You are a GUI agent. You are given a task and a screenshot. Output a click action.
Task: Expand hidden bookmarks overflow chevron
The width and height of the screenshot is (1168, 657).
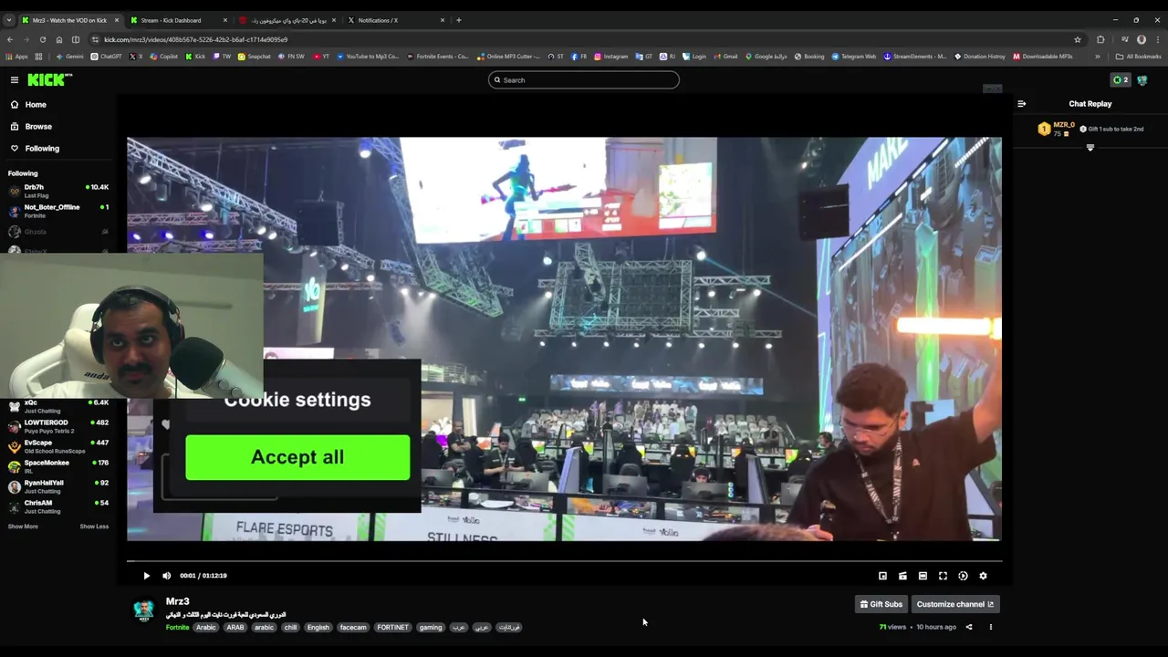click(x=1098, y=57)
